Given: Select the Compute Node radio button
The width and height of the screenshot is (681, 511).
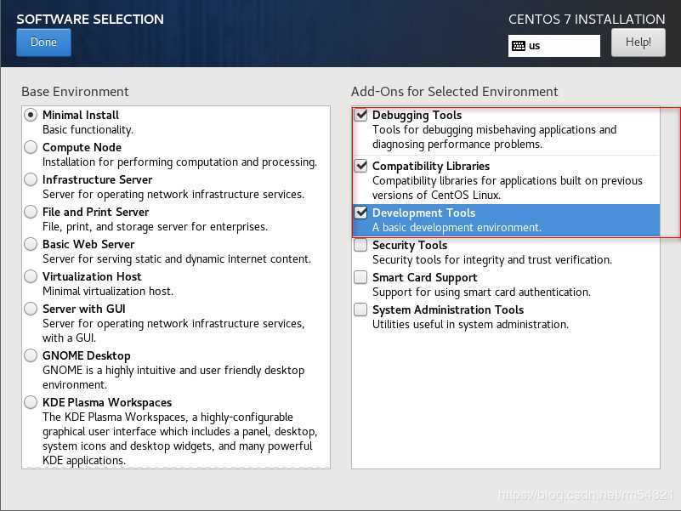Looking at the screenshot, I should 31,147.
